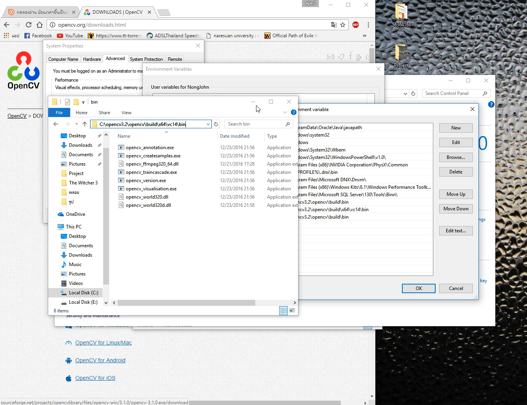Open the OpenCV for Android link
527x405 pixels.
point(100,360)
